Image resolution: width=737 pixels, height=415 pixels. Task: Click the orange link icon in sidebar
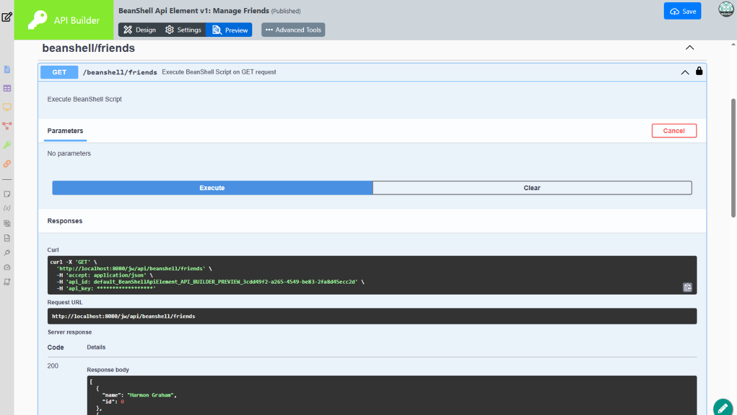coord(7,164)
